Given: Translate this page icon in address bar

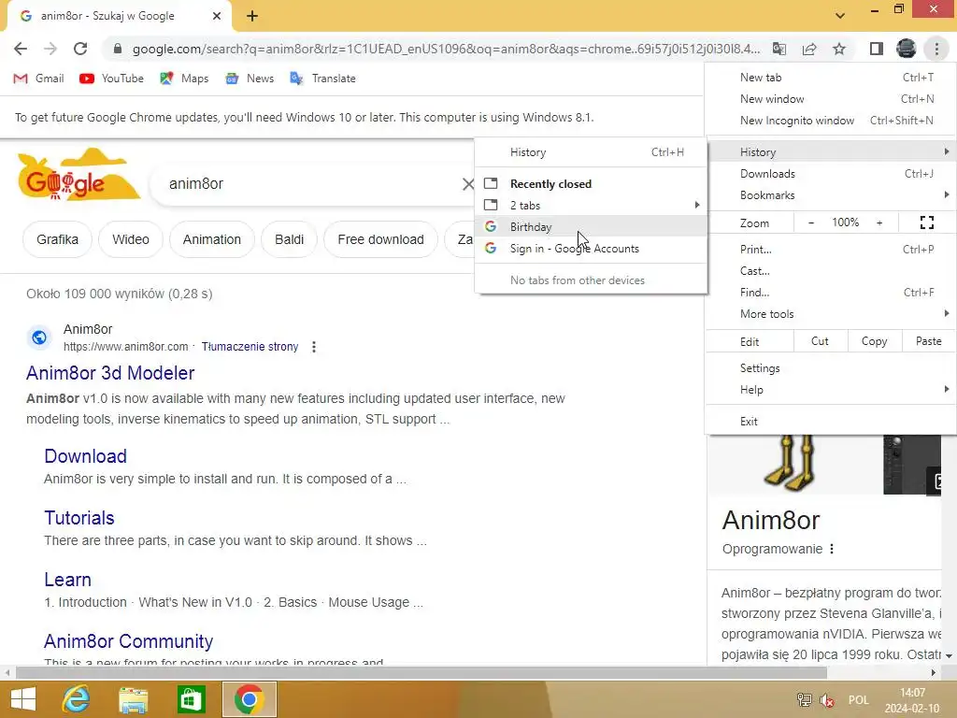Looking at the screenshot, I should pos(779,49).
